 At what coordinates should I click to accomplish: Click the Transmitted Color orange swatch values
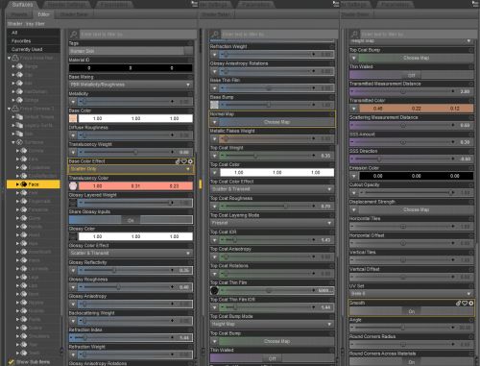pos(416,109)
